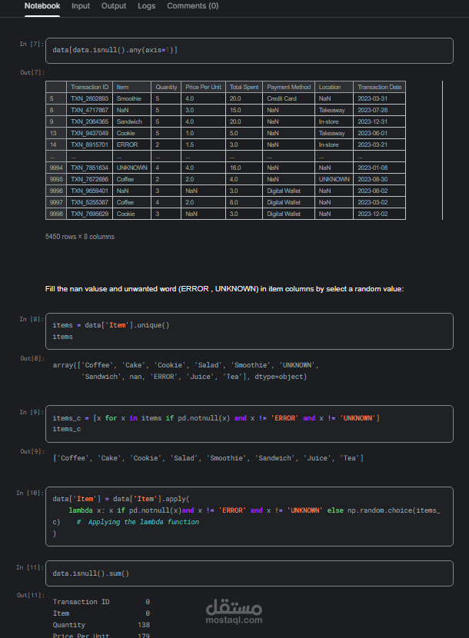
Task: Click the Location column header
Action: pos(330,87)
